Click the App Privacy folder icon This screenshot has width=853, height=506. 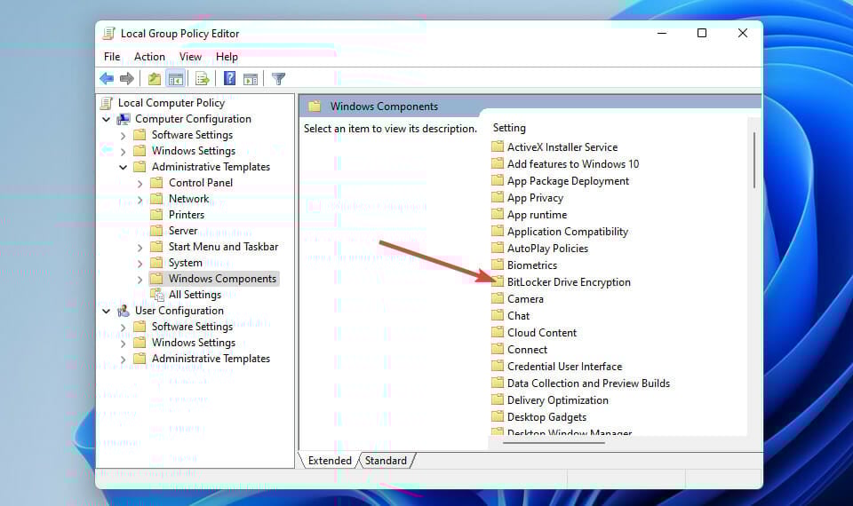pyautogui.click(x=498, y=197)
